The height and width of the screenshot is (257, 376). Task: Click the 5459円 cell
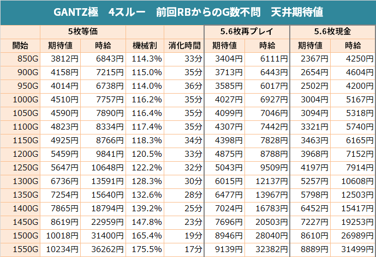coord(60,154)
